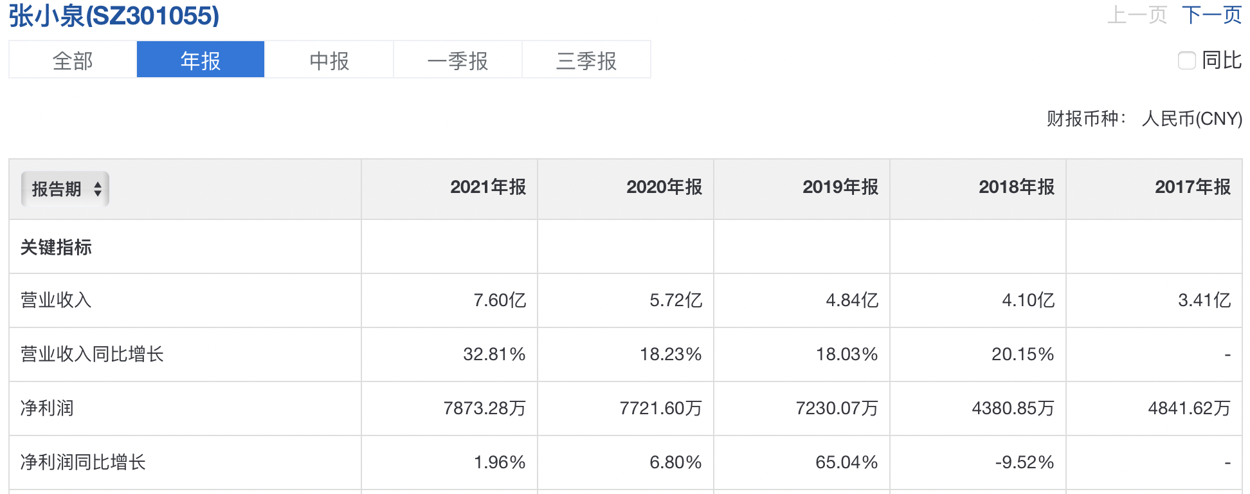Show the 三季报 tab
Image resolution: width=1250 pixels, height=494 pixels.
pos(586,60)
